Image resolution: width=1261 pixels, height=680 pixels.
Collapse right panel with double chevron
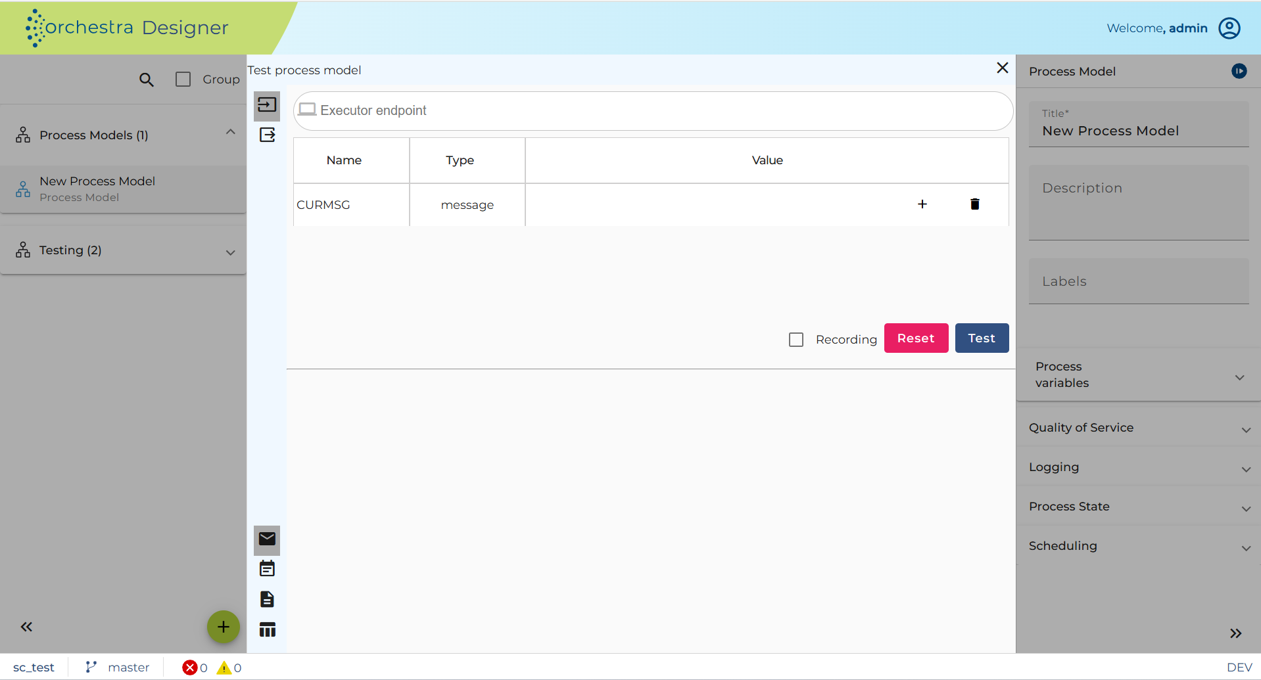(x=1236, y=633)
